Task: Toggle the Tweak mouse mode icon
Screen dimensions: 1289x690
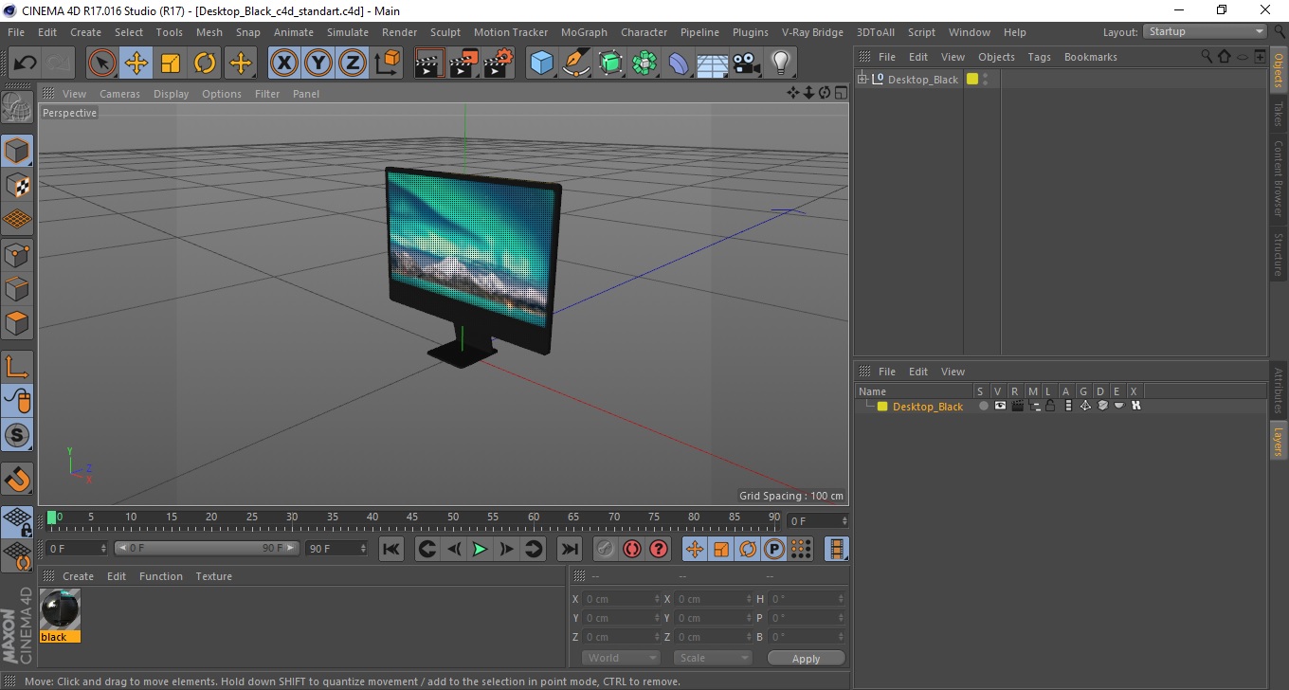Action: pos(17,401)
